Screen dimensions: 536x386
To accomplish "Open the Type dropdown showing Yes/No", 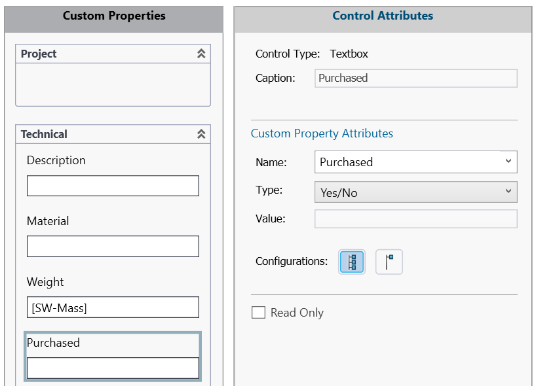I will pyautogui.click(x=415, y=192).
